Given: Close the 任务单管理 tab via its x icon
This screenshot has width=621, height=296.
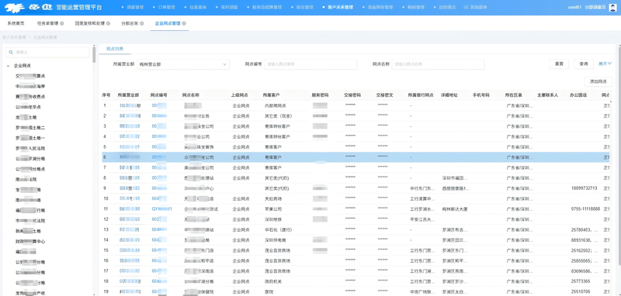Looking at the screenshot, I should coord(62,23).
